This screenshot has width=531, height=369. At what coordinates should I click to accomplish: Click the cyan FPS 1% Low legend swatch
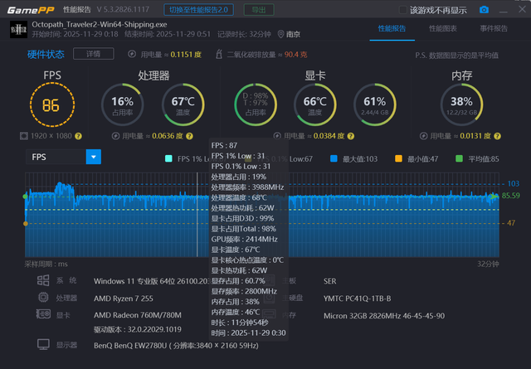(168, 158)
